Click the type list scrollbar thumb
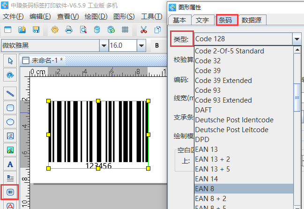304x209 pixels. coord(297,97)
